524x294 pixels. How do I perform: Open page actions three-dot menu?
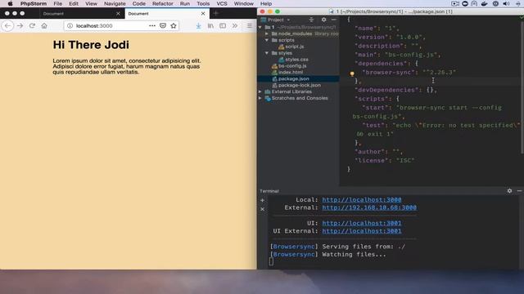(x=152, y=25)
